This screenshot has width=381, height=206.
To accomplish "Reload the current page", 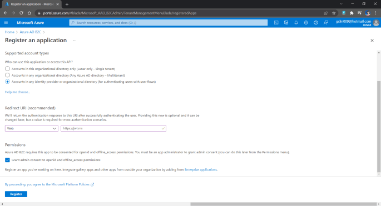I will [21, 13].
